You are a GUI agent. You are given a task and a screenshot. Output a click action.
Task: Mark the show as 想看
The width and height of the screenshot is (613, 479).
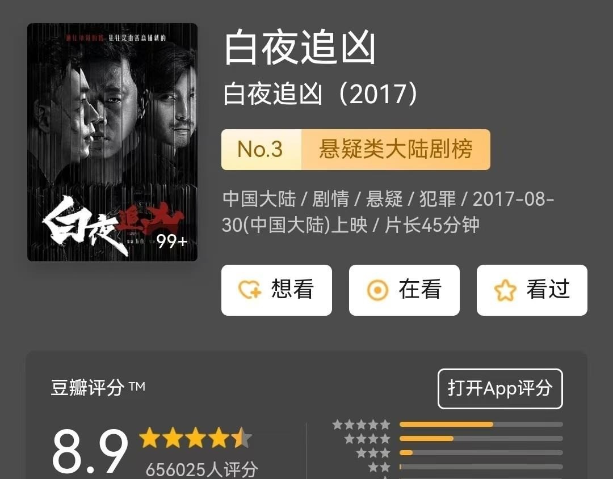point(276,290)
